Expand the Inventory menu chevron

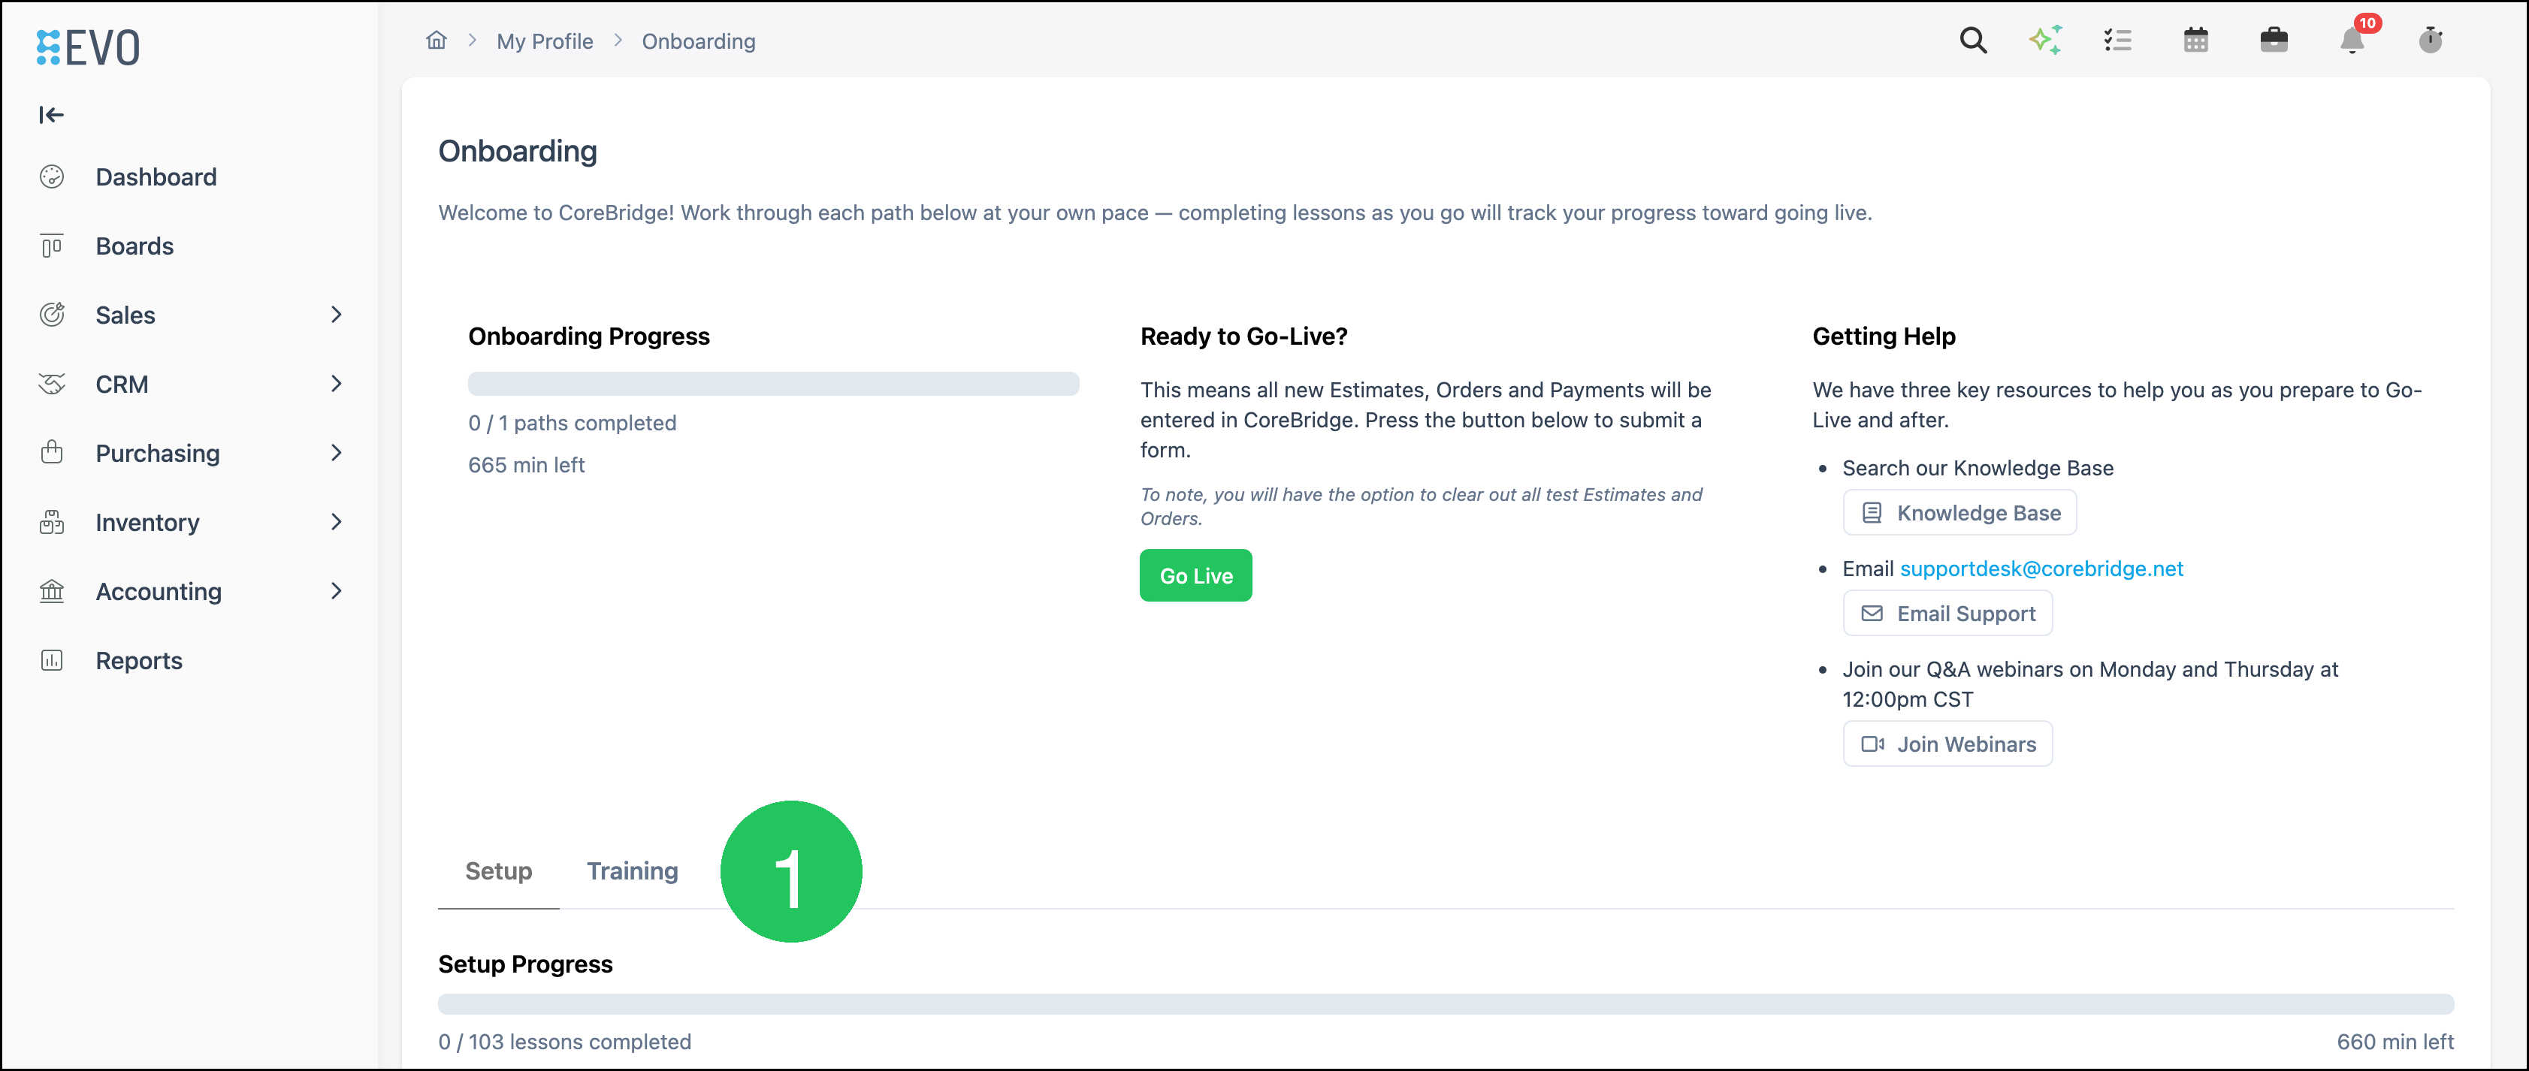(x=337, y=522)
